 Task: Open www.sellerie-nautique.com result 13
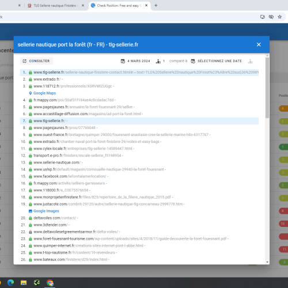pyautogui.click(x=57, y=162)
